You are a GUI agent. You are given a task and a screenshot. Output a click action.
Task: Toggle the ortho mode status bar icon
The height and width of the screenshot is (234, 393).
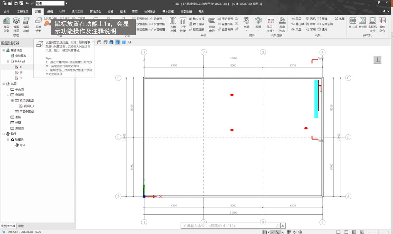284,232
